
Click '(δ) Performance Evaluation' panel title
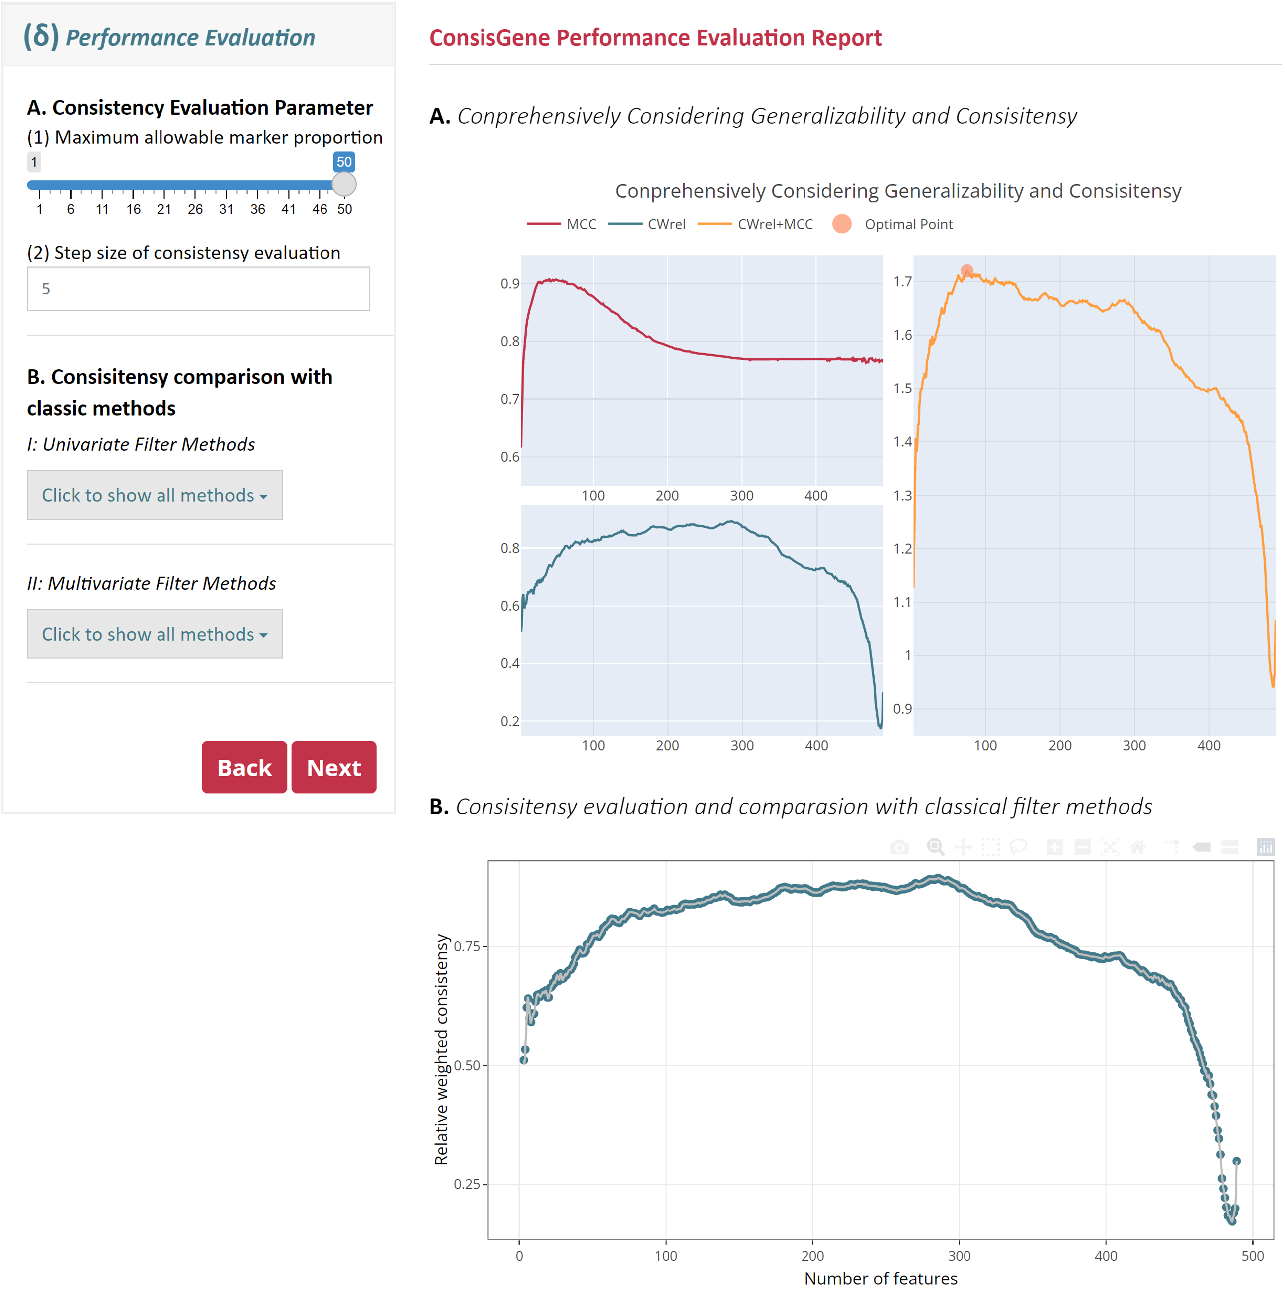pyautogui.click(x=169, y=37)
